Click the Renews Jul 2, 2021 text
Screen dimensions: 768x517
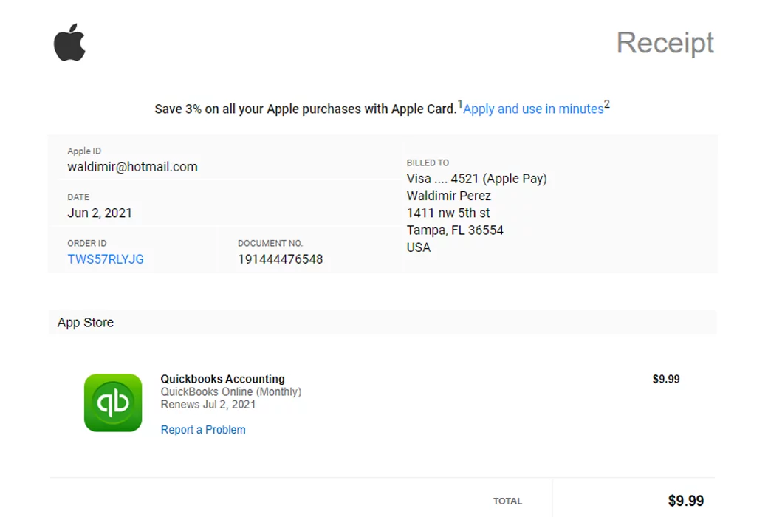(208, 404)
